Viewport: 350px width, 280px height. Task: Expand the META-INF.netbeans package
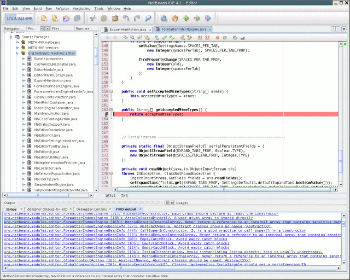(17, 42)
